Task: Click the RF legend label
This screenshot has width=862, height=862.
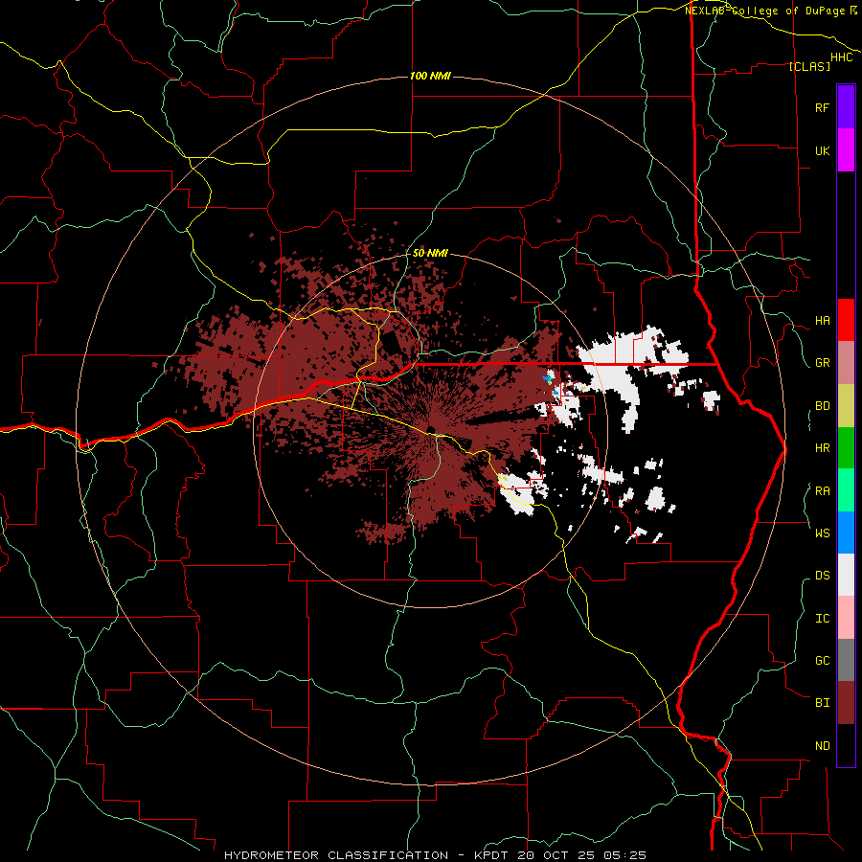Action: 822,107
